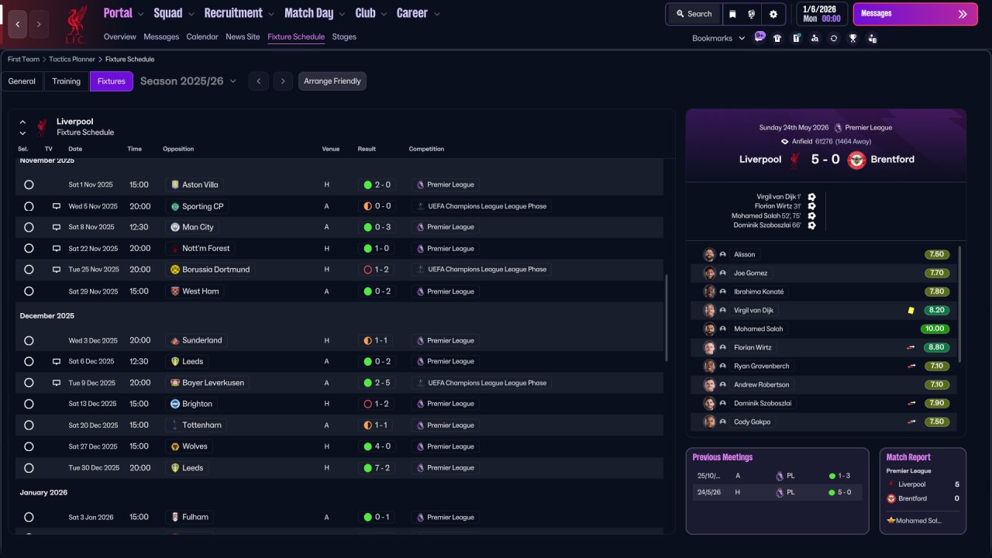Click the substitution arrows icon on Florian Wirtz row
The height and width of the screenshot is (558, 992).
click(x=911, y=348)
